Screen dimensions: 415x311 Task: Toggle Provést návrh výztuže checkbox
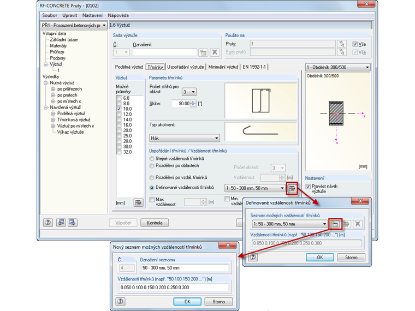(x=308, y=187)
